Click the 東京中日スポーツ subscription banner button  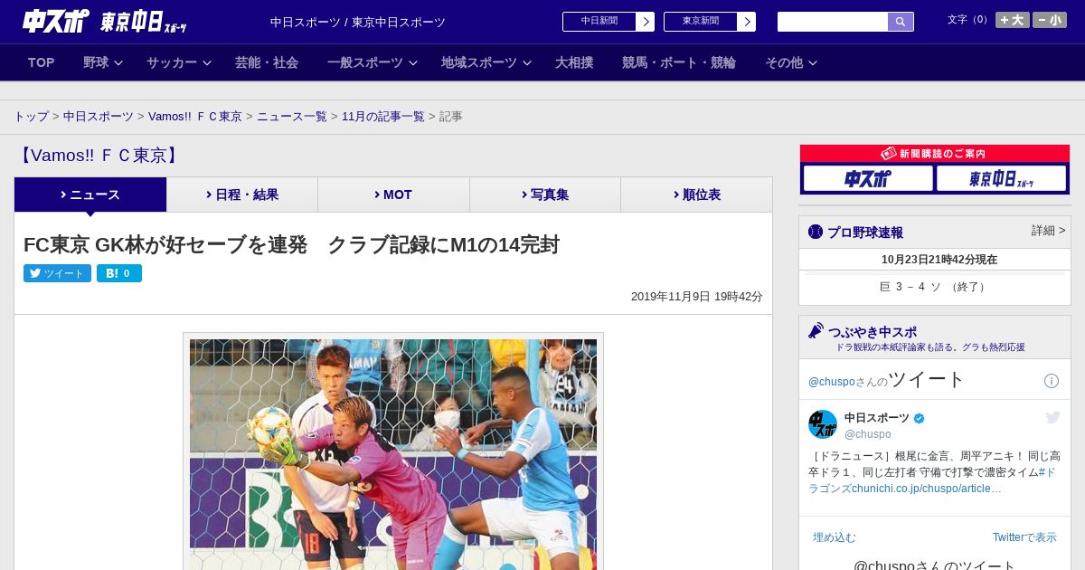[1001, 178]
